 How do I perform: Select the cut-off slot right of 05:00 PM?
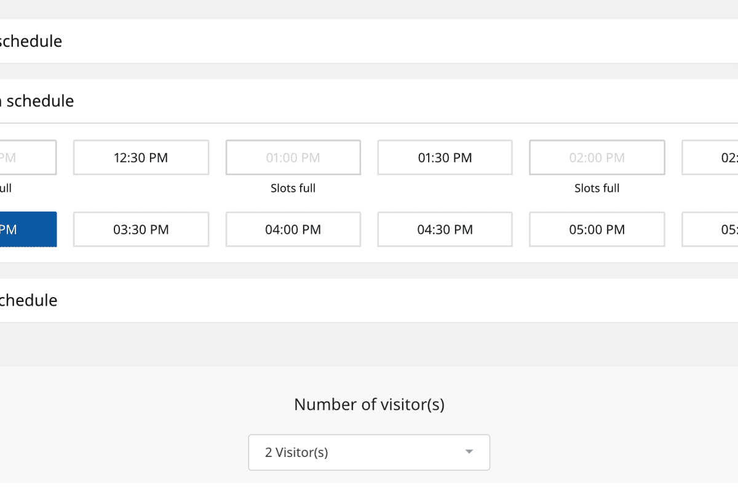[710, 229]
